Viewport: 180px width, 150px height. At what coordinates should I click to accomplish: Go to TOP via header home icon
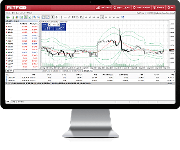tap(170, 8)
